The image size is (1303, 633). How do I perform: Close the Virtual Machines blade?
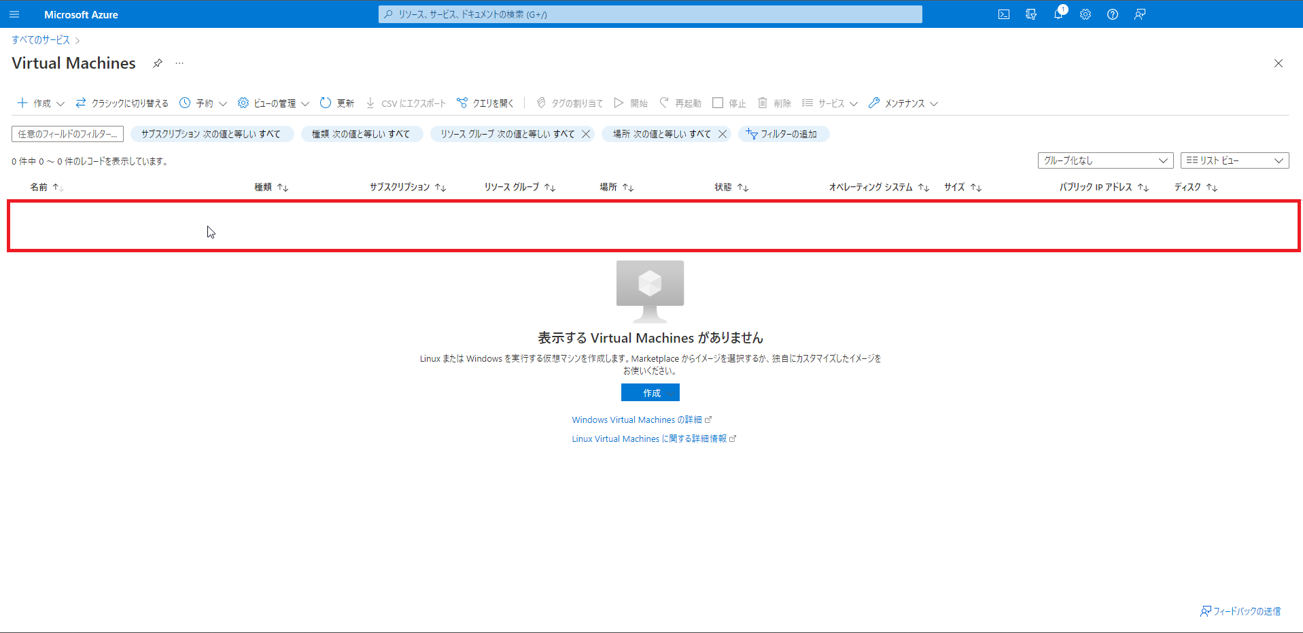pyautogui.click(x=1279, y=63)
